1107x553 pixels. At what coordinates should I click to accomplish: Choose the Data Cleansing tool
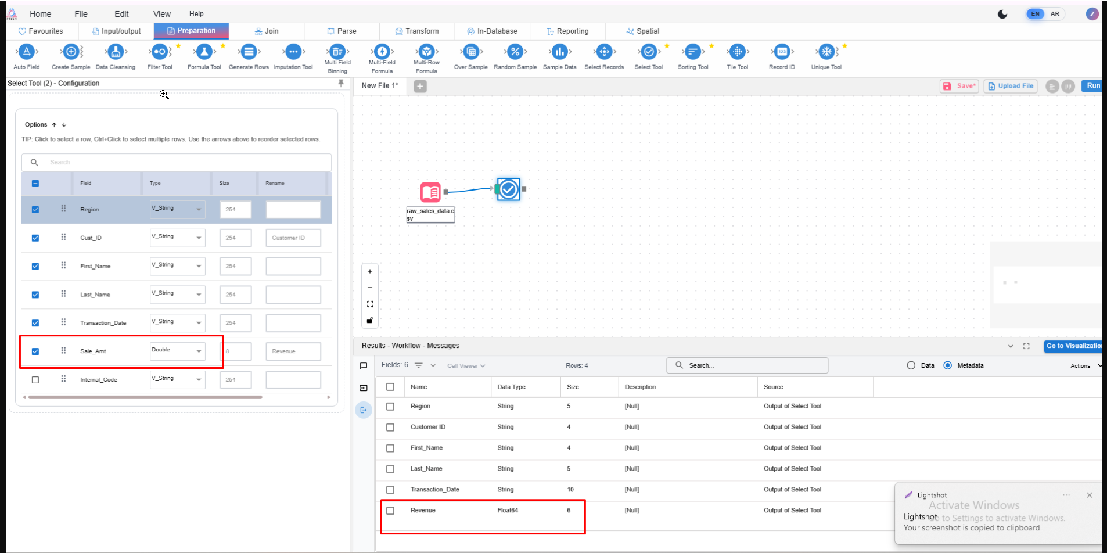click(x=115, y=52)
